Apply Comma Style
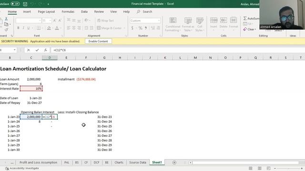 tap(146, 28)
